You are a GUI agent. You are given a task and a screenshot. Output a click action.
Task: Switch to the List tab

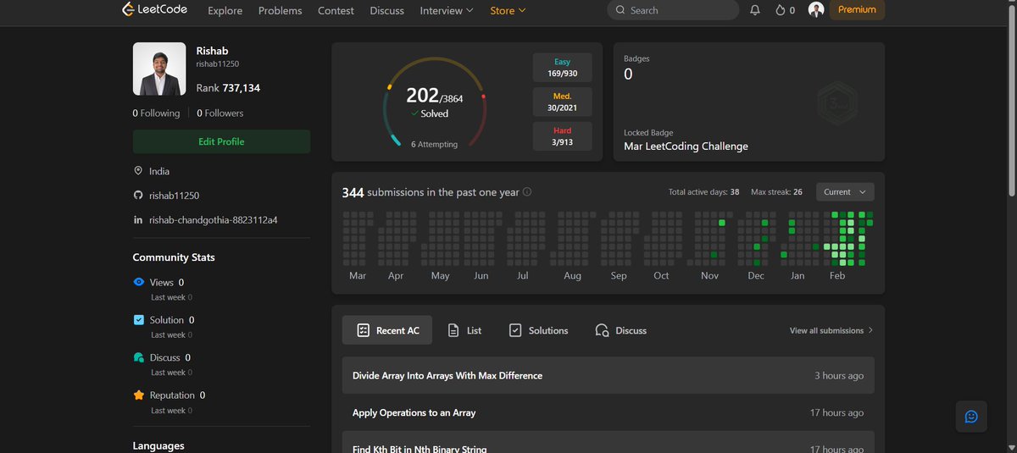coord(464,330)
